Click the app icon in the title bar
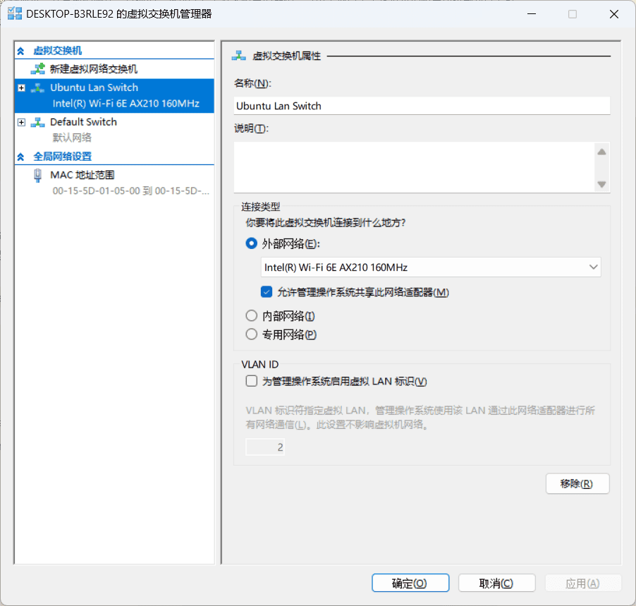The height and width of the screenshot is (606, 636). [15, 13]
